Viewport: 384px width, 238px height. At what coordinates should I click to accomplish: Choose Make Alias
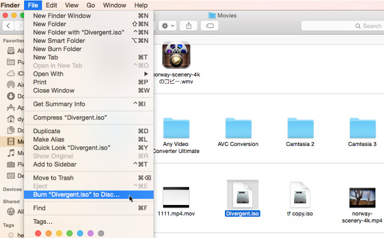(x=89, y=140)
